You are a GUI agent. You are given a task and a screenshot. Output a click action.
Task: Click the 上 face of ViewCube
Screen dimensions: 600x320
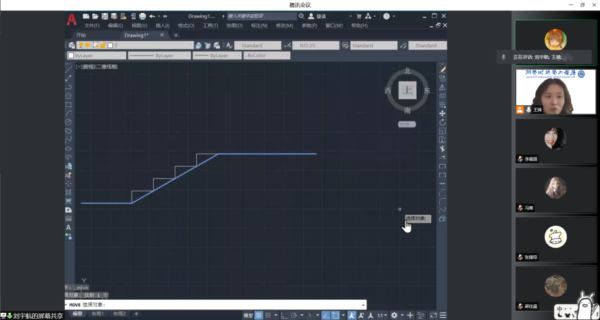pyautogui.click(x=408, y=91)
